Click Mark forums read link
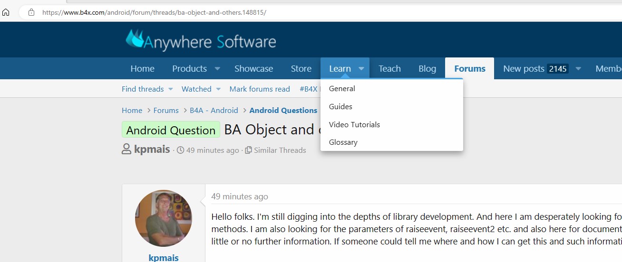This screenshot has width=622, height=262. (260, 89)
